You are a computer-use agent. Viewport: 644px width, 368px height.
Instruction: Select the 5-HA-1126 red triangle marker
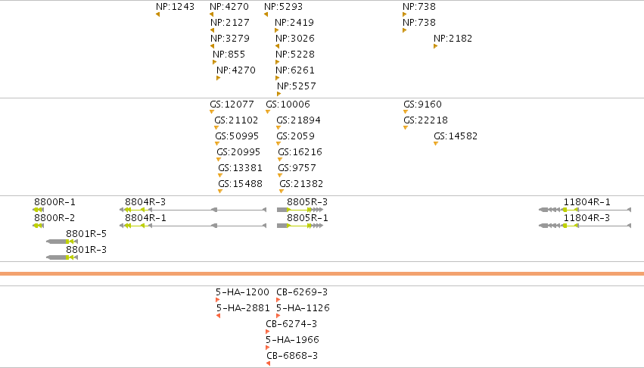coord(278,316)
